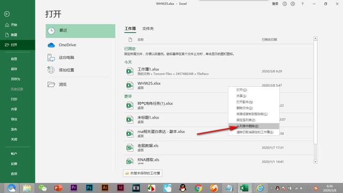Screen dimensions: 343x193
Task: Click the help question mark icon
Action: [x=302, y=4]
